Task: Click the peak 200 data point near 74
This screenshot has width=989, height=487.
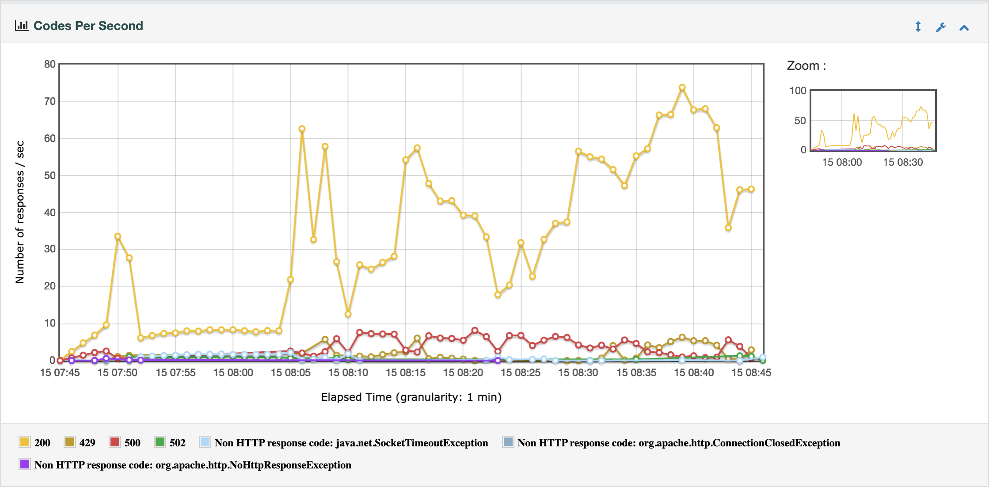Action: 682,88
